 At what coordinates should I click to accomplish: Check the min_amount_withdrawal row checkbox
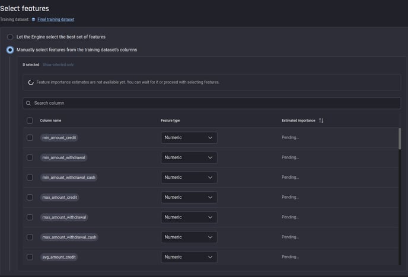[30, 157]
